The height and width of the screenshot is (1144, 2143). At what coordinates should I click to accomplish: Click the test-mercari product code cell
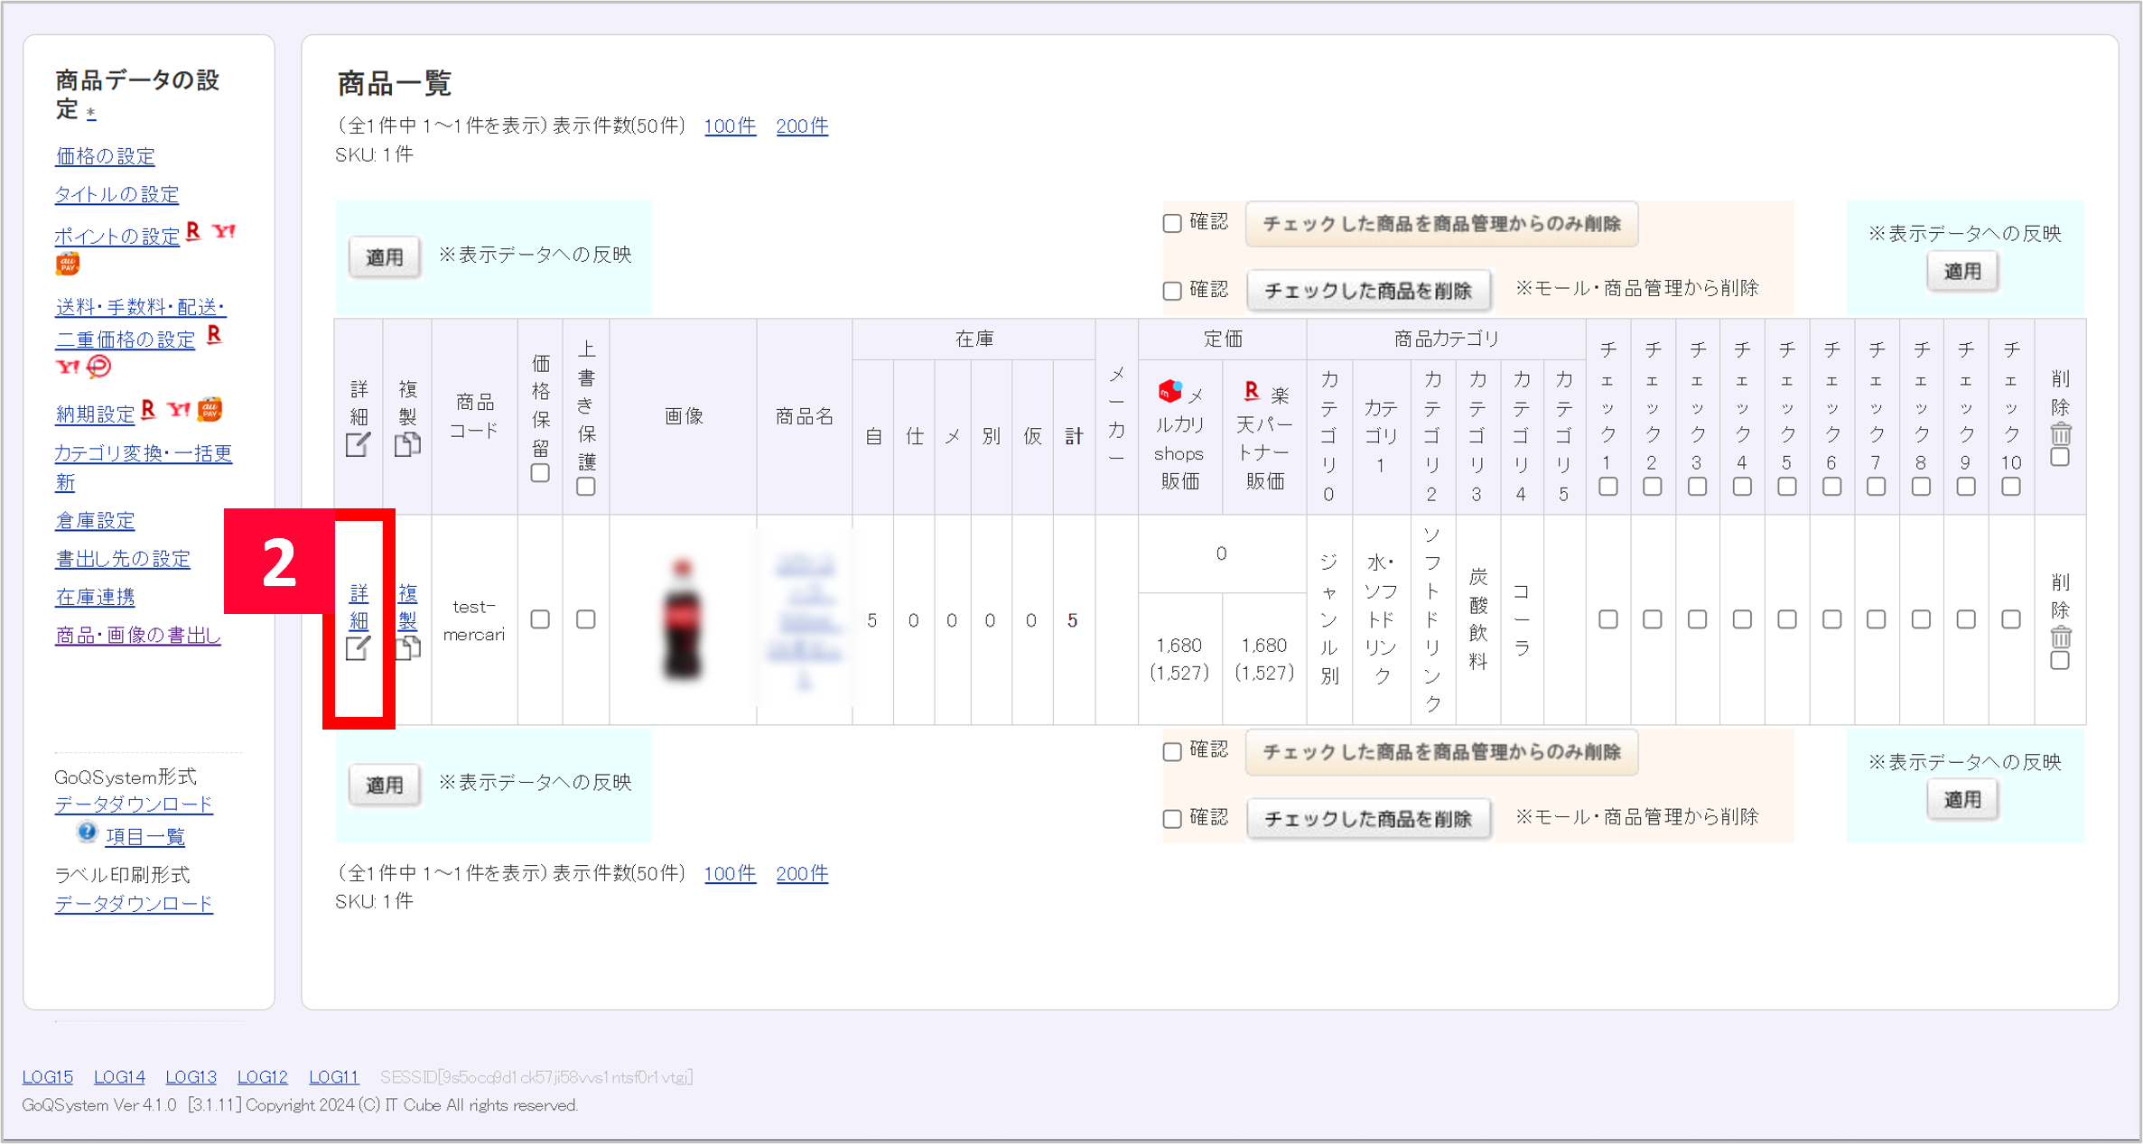[x=474, y=620]
